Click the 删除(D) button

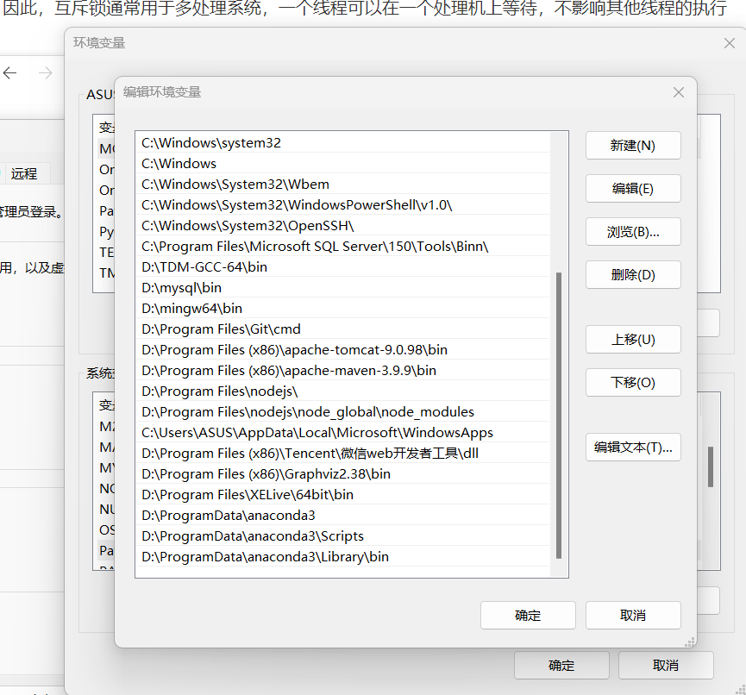[633, 275]
